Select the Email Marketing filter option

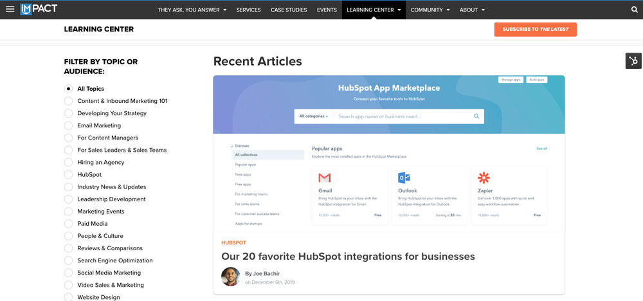tap(69, 125)
